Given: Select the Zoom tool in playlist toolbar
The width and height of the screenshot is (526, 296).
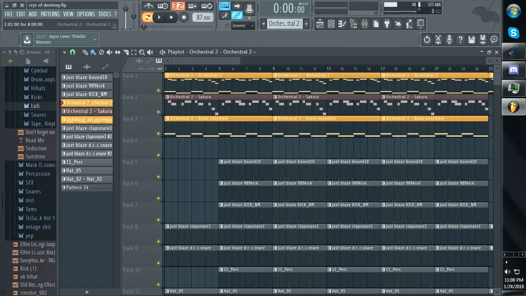Looking at the screenshot, I should [x=142, y=52].
